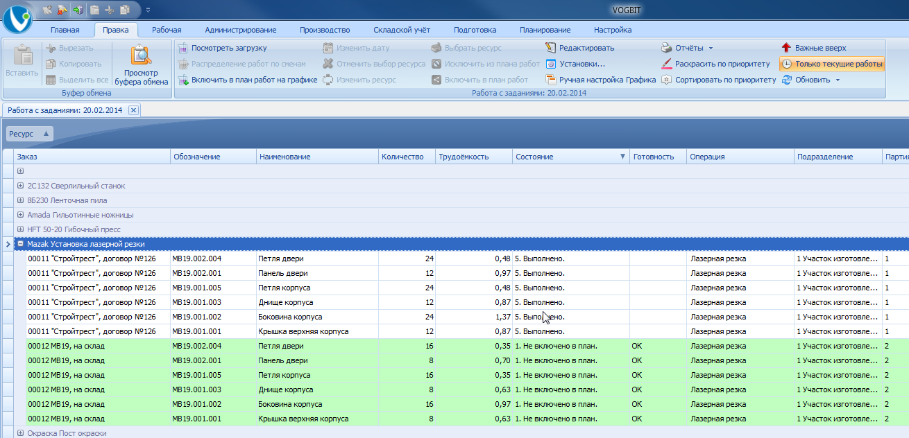Sort by the Трудоёмкость column header
The image size is (909, 438).
click(x=474, y=157)
